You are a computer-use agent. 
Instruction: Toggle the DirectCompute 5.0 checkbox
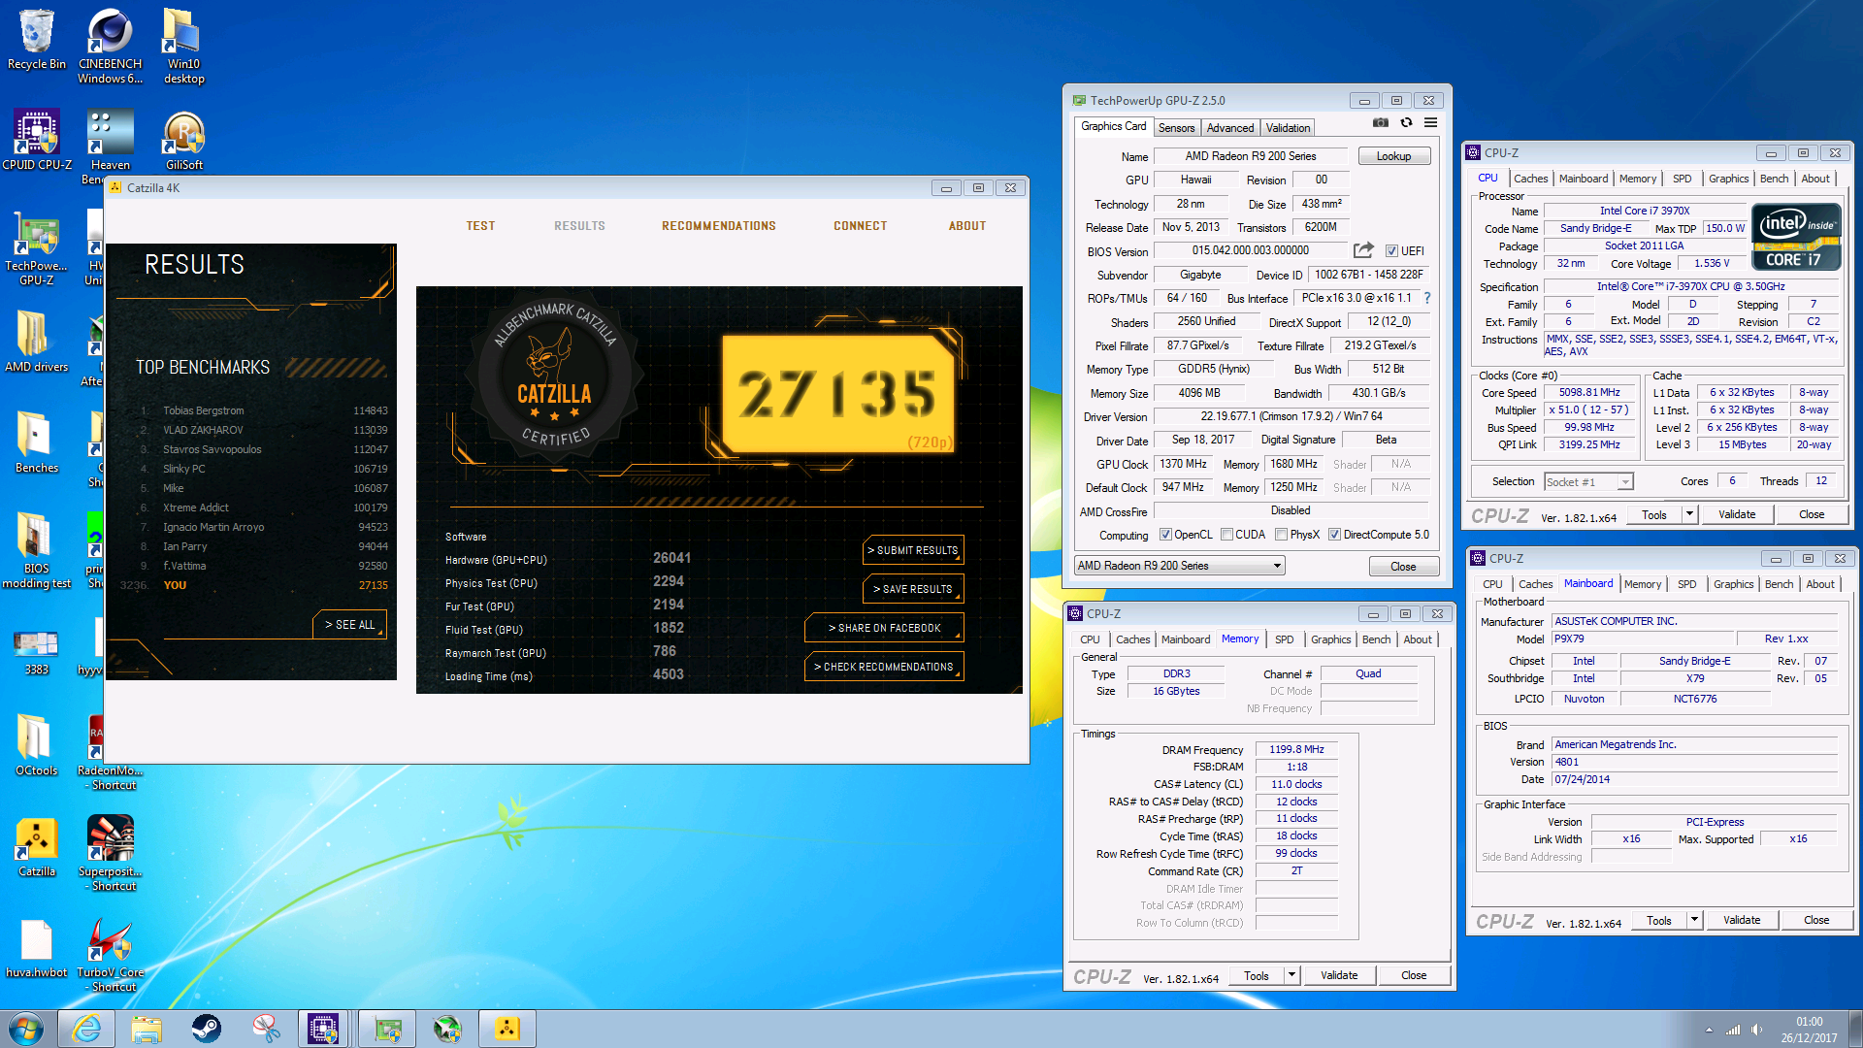click(x=1334, y=535)
